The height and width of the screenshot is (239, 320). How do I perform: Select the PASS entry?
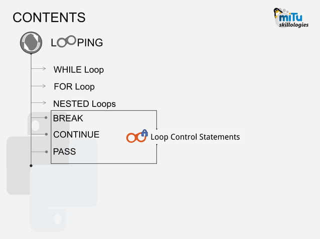coord(64,151)
